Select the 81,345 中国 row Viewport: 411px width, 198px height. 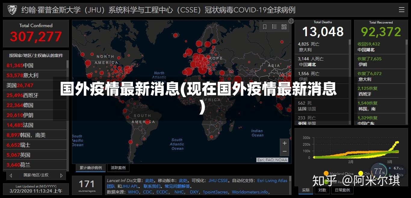[35, 65]
